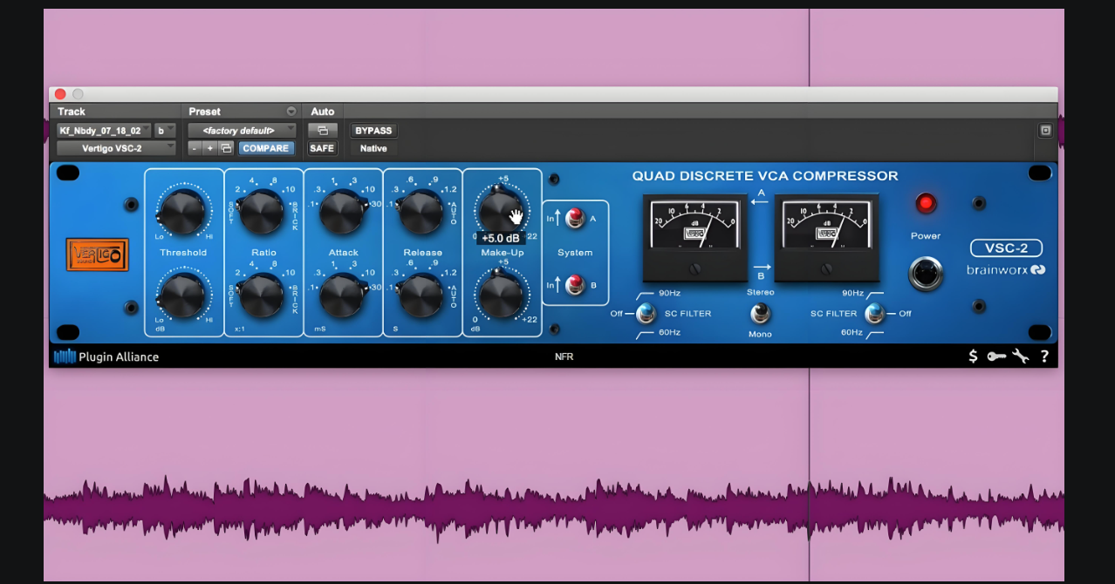This screenshot has height=584, width=1115.
Task: Click the NFR license text
Action: 564,357
